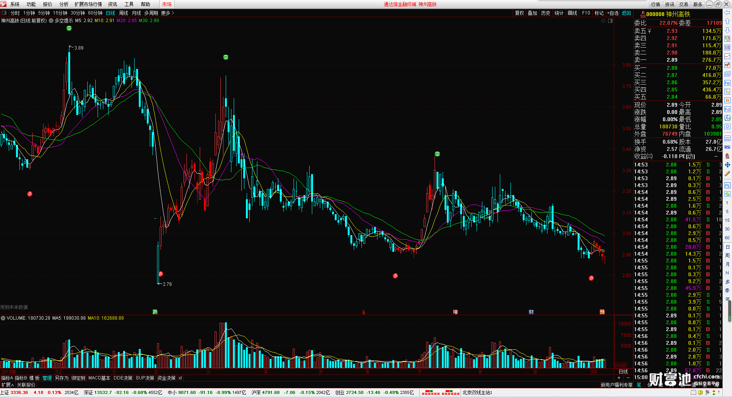This screenshot has height=397, width=732.
Task: Click the plus zoom button near 日线 label
Action: tap(619, 378)
